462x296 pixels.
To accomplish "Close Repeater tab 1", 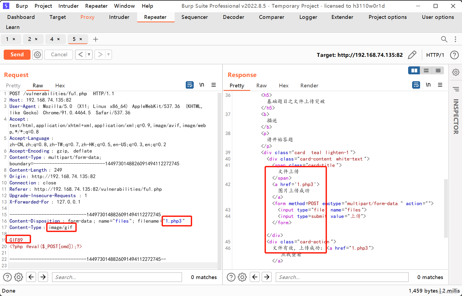I will pos(14,39).
